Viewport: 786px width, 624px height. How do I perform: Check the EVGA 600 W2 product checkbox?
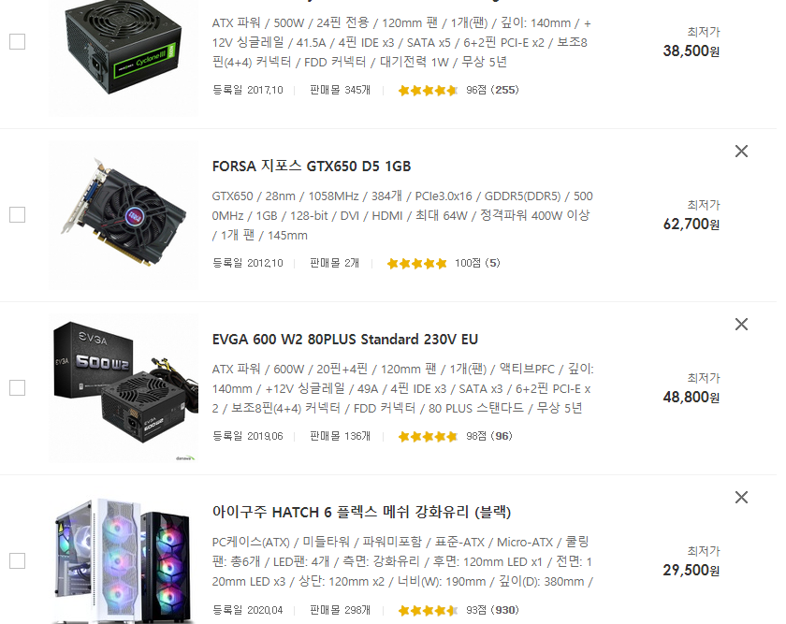tap(18, 387)
